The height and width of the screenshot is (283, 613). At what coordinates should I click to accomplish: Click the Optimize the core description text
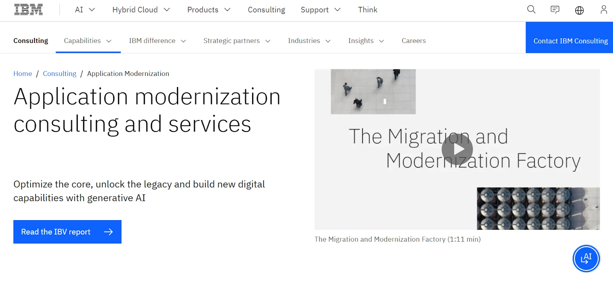tap(139, 191)
